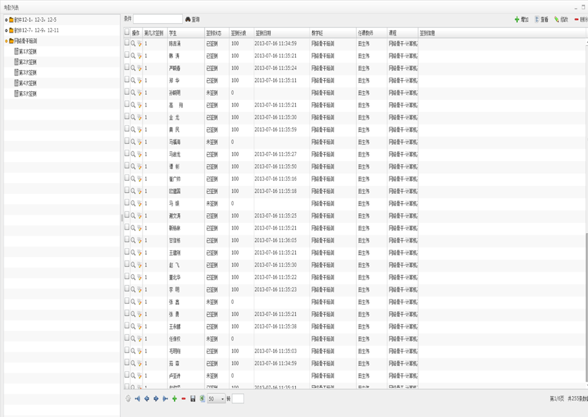Click the vertical scrollbar of the attendance table
The image size is (588, 417).
pyautogui.click(x=586, y=307)
